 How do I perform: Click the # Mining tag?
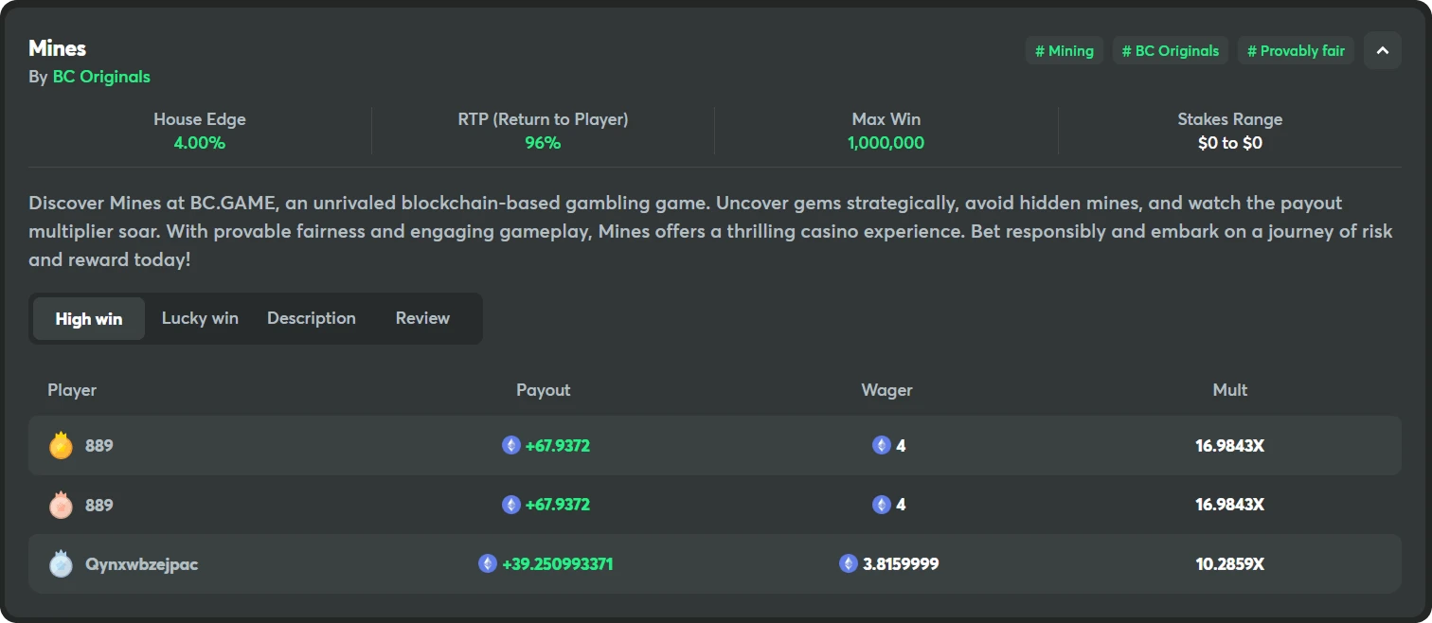click(x=1065, y=51)
